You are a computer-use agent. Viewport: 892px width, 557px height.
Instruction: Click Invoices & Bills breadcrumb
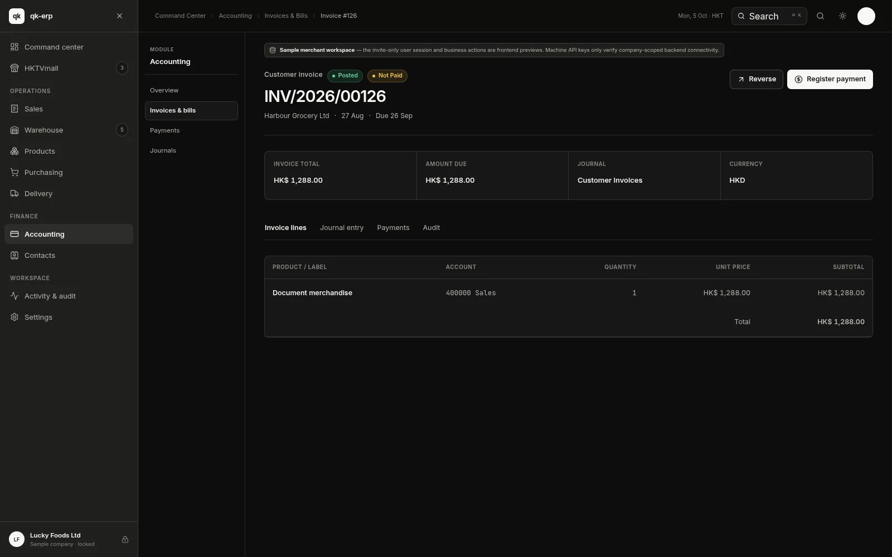(x=286, y=16)
